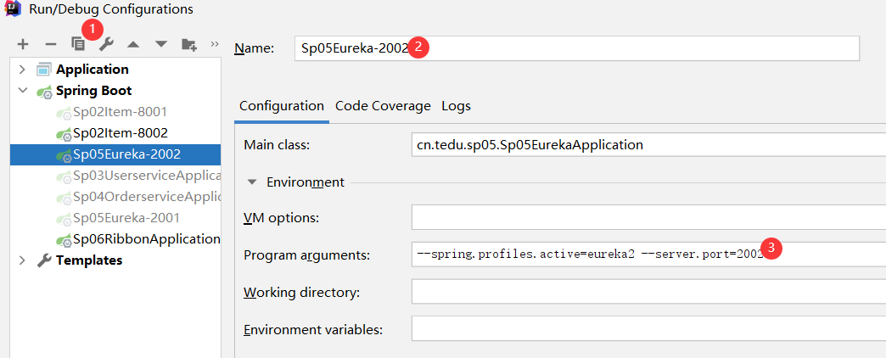Show more toolbar actions via double chevron

[x=214, y=43]
